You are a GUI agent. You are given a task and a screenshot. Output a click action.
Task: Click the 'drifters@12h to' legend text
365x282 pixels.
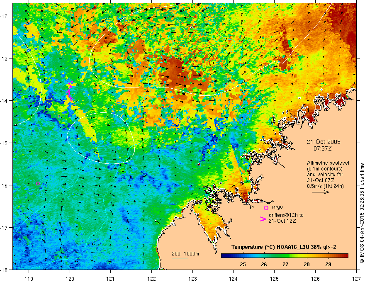point(286,215)
